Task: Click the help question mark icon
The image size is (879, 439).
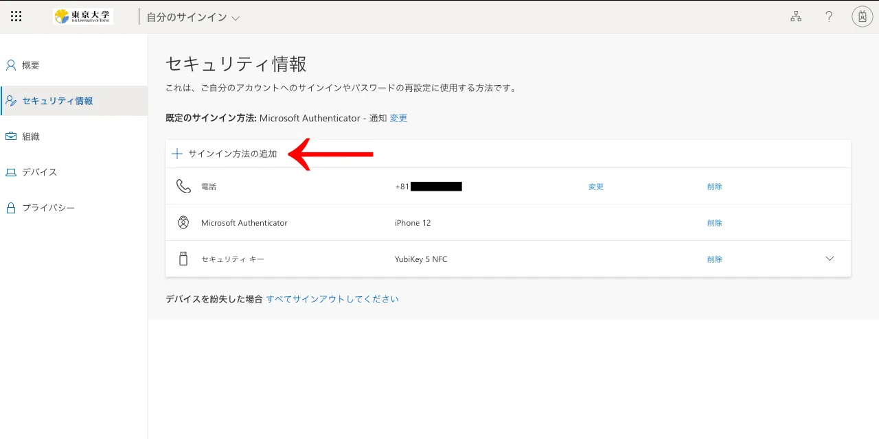Action: pos(829,16)
